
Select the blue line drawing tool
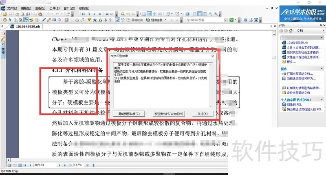point(44,20)
